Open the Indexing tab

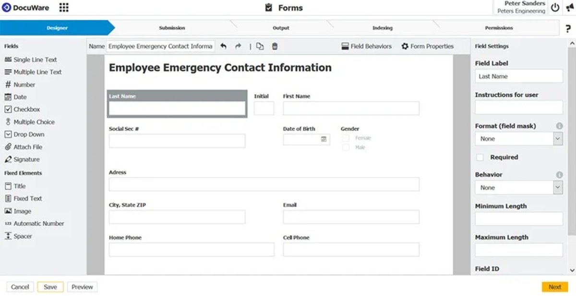(382, 28)
